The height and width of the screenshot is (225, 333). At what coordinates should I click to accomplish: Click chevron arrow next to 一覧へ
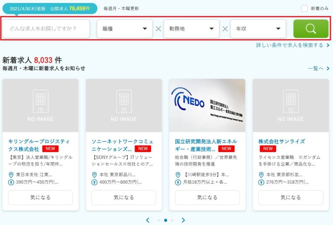328,68
